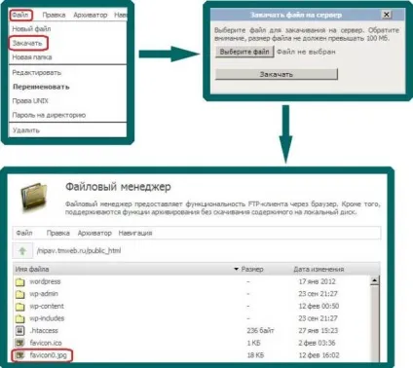Click the wp-includes folder icon

click(x=20, y=318)
